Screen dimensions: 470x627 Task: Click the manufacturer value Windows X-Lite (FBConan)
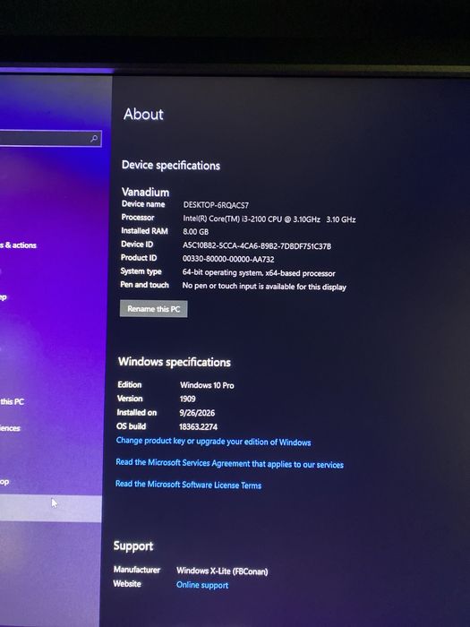[x=222, y=571]
